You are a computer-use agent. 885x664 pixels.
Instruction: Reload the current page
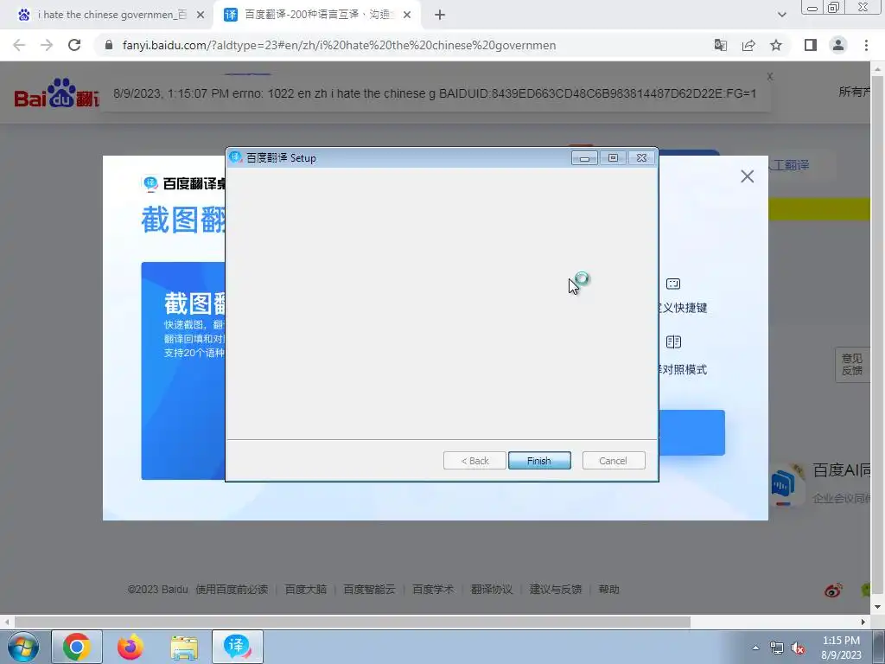74,45
